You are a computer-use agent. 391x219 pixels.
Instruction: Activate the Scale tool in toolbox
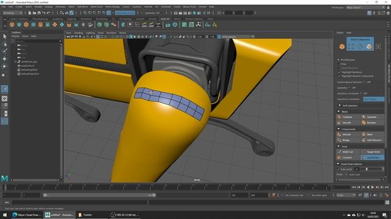click(x=4, y=75)
